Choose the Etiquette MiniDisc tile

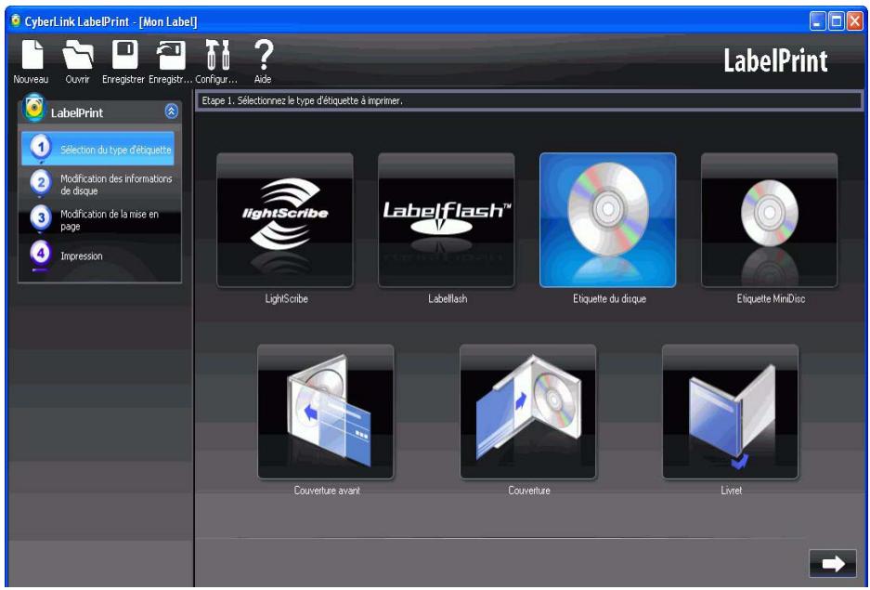pyautogui.click(x=770, y=220)
